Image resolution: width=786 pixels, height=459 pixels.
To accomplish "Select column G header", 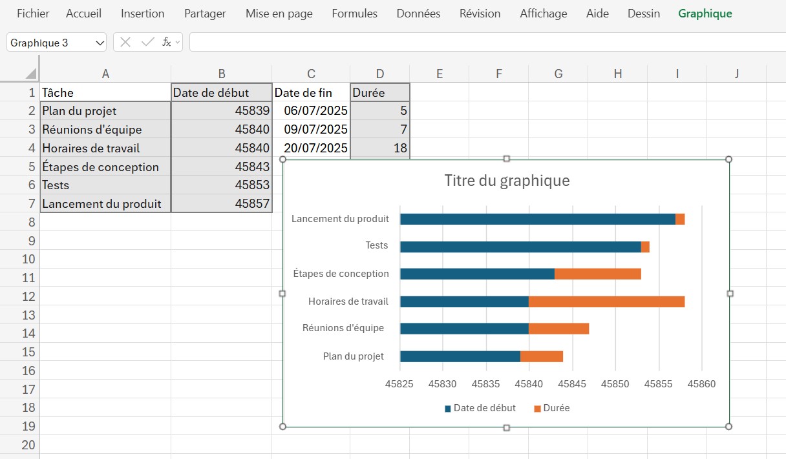I will click(x=558, y=74).
